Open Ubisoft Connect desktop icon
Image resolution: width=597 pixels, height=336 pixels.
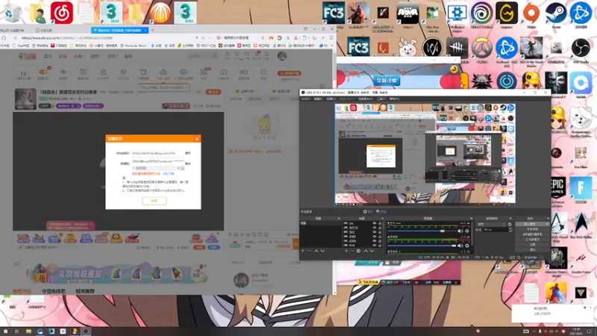click(481, 13)
